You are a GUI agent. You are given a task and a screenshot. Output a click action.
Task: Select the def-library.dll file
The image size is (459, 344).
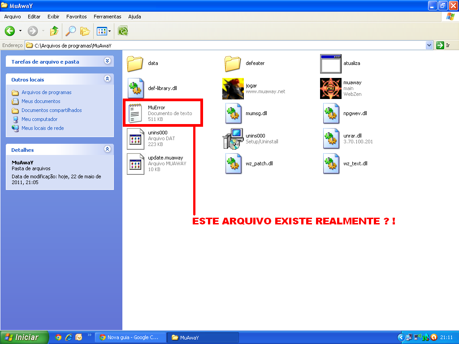134,88
